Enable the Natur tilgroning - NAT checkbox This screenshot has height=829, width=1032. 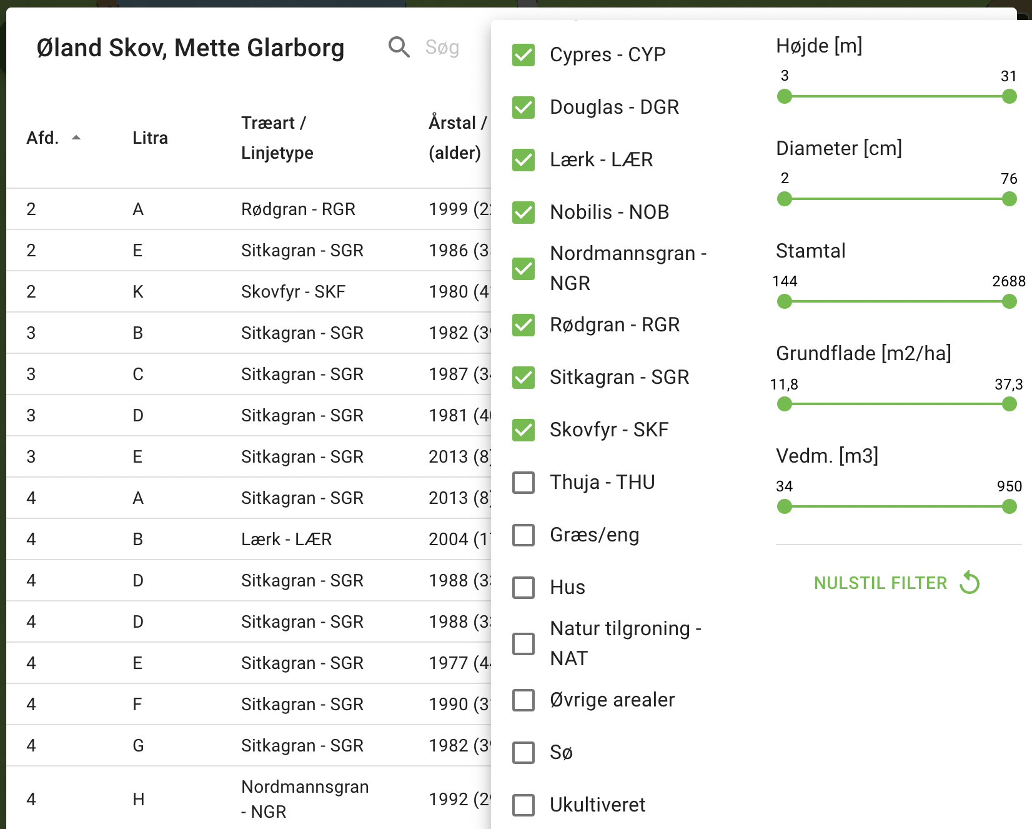(x=523, y=643)
